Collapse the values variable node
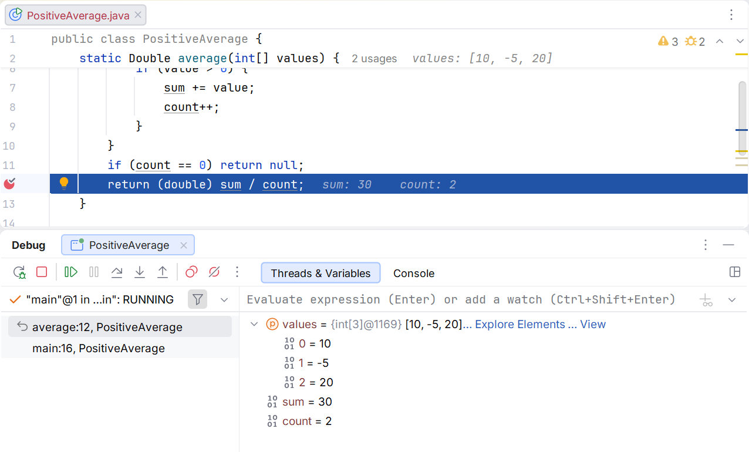This screenshot has height=452, width=749. coord(254,324)
